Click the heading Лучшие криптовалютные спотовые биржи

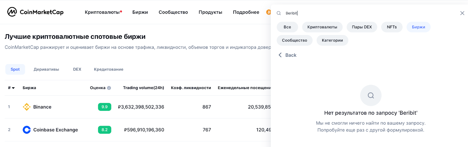click(75, 37)
